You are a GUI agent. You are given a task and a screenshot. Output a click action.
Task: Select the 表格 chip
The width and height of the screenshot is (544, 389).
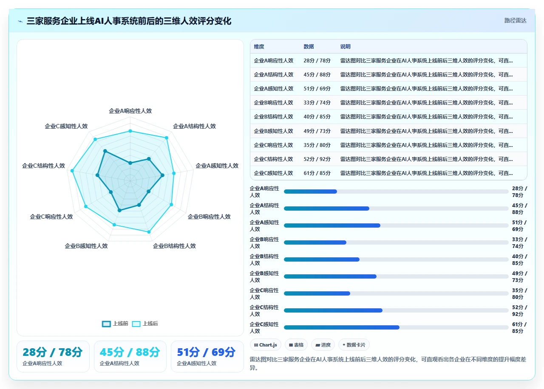pyautogui.click(x=296, y=345)
